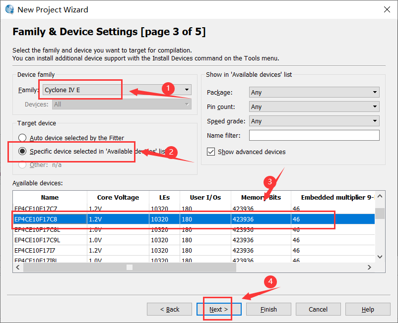This screenshot has width=398, height=323.
Task: Cancel the New Project Wizard
Action: coord(318,309)
